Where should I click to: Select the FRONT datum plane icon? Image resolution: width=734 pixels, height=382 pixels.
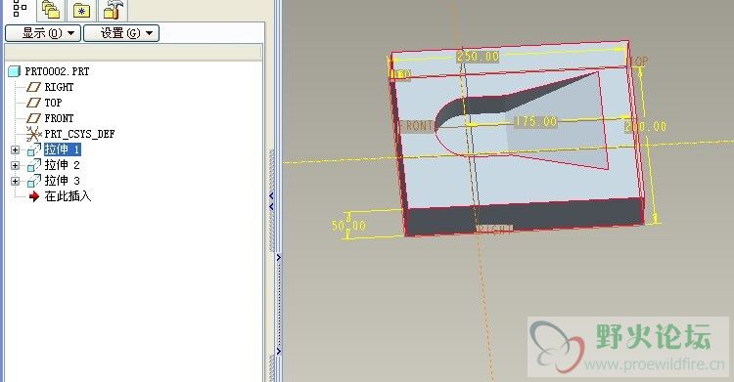(33, 118)
